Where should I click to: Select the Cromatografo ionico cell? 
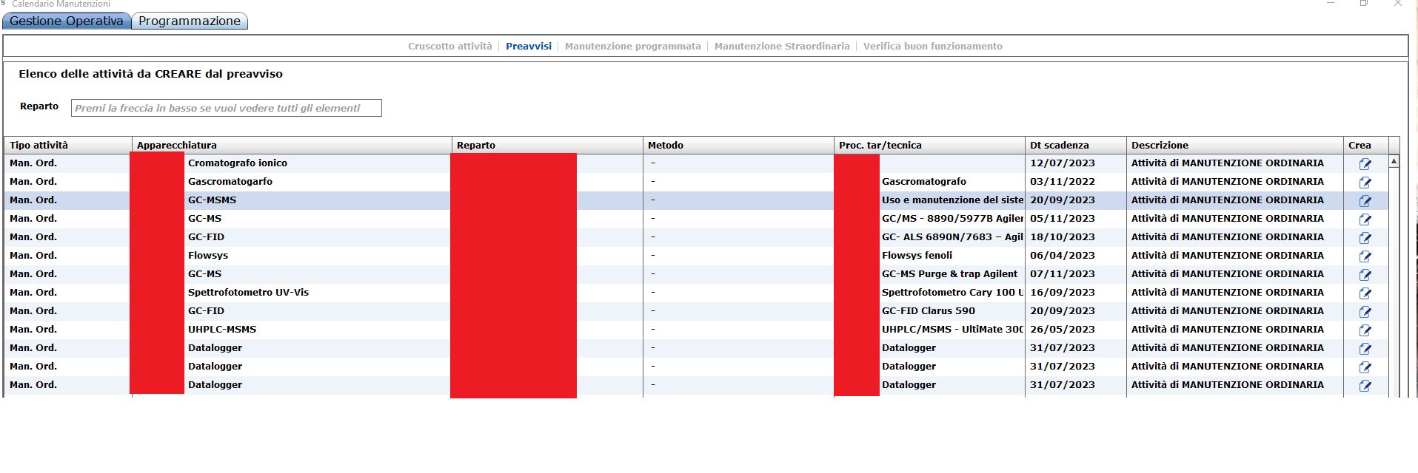pyautogui.click(x=238, y=163)
